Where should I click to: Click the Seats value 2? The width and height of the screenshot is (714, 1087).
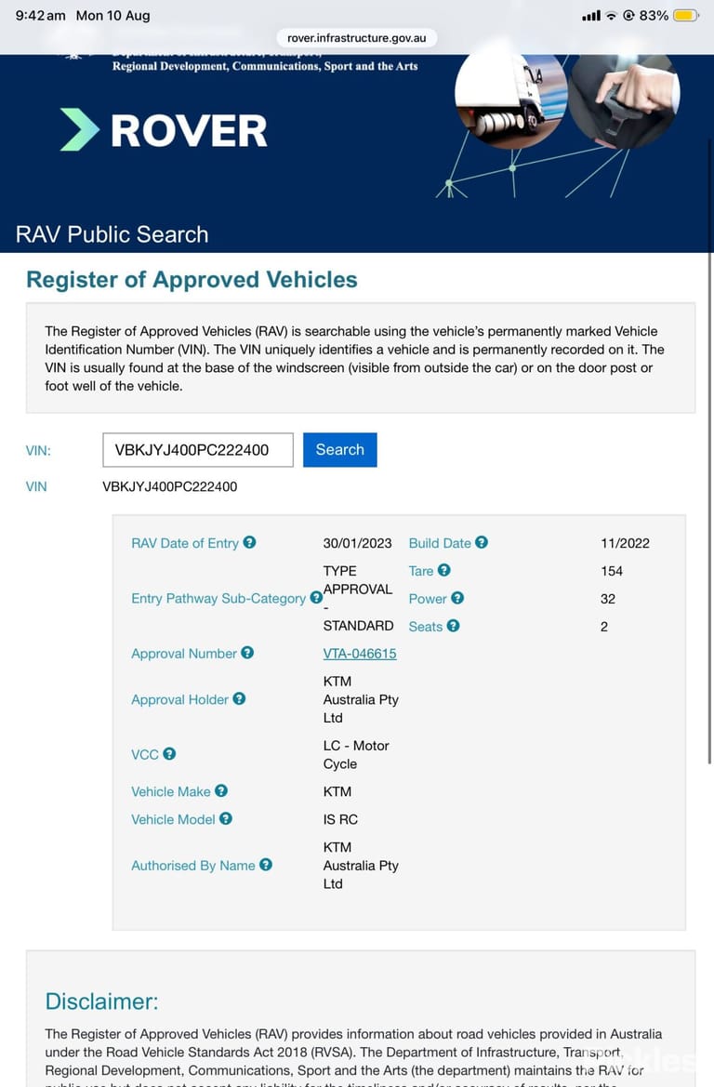coord(604,626)
